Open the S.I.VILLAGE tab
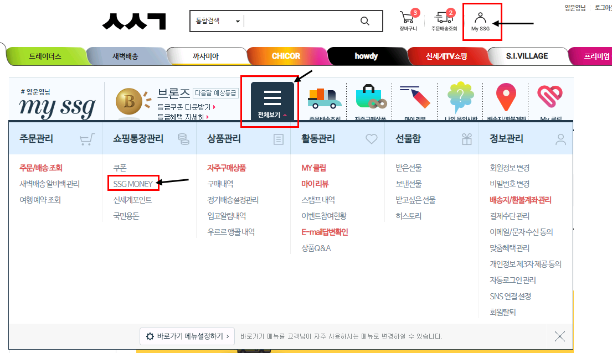This screenshot has height=353, width=612. (x=527, y=56)
